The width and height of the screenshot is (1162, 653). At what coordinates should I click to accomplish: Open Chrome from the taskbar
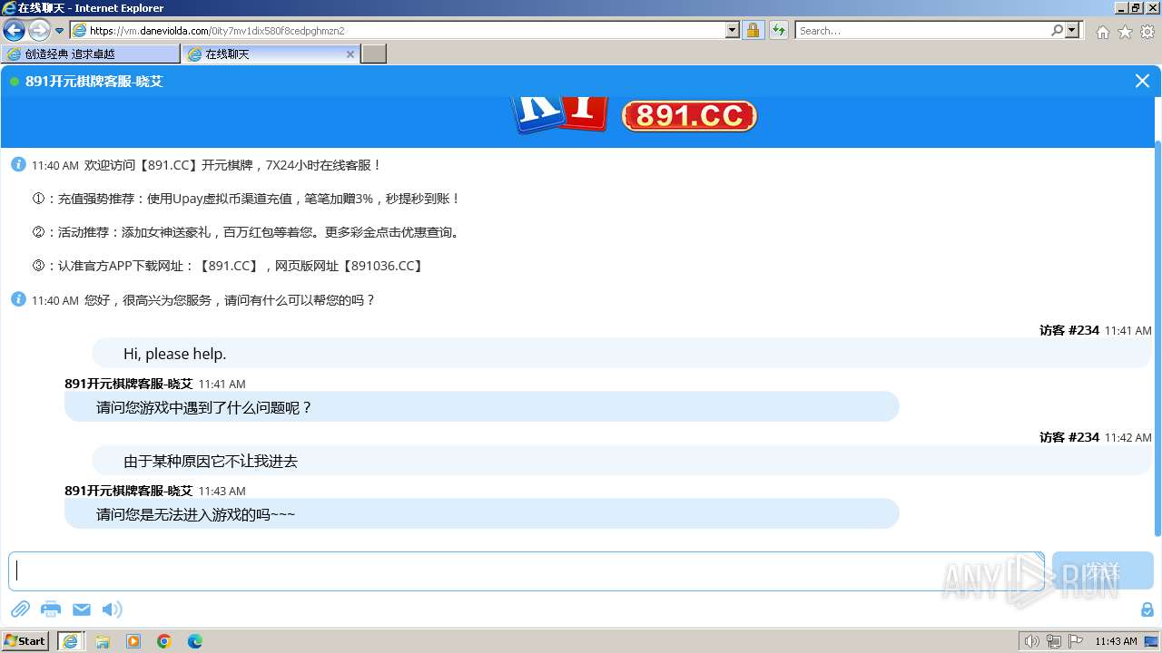pos(164,641)
